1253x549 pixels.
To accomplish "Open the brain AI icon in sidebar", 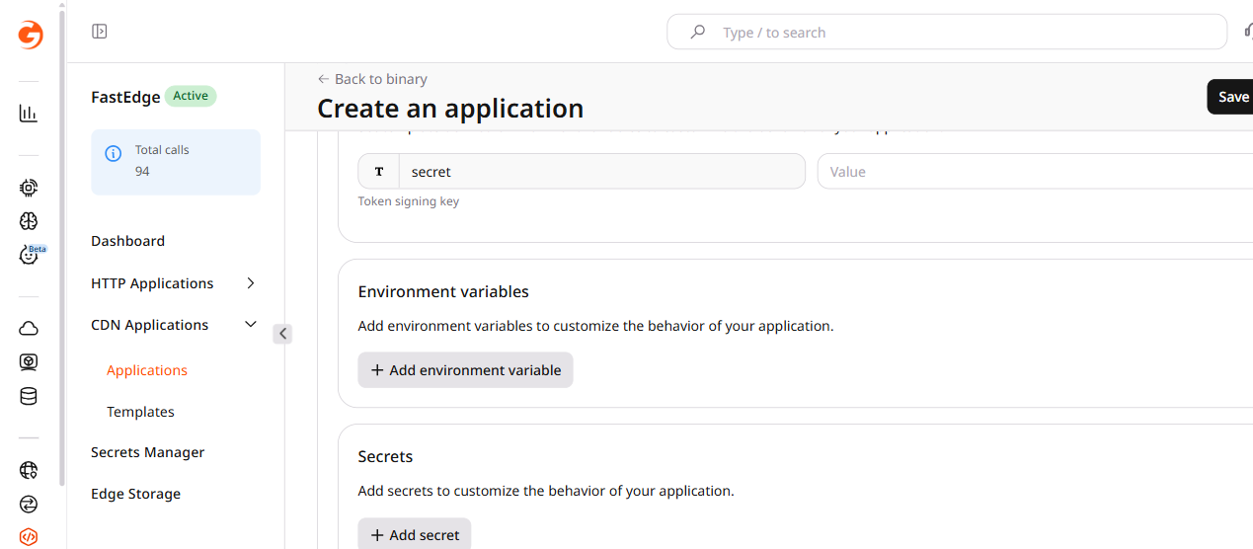I will pos(29,221).
